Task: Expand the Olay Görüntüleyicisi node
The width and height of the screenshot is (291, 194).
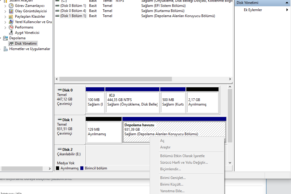Action: click(x=5, y=11)
